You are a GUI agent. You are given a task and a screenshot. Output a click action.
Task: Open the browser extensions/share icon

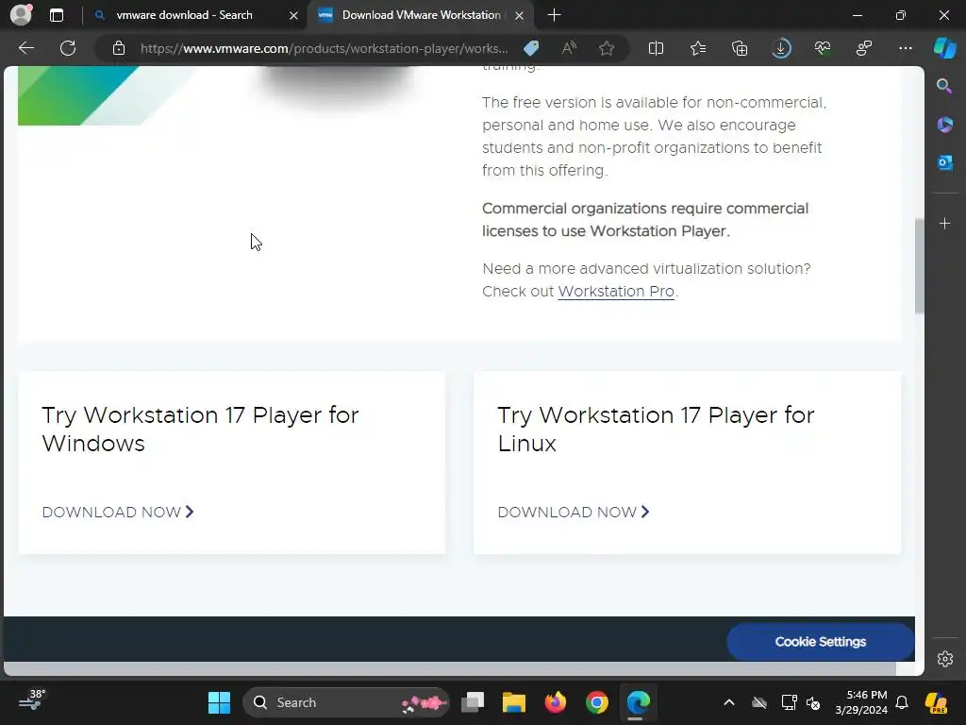coord(864,48)
